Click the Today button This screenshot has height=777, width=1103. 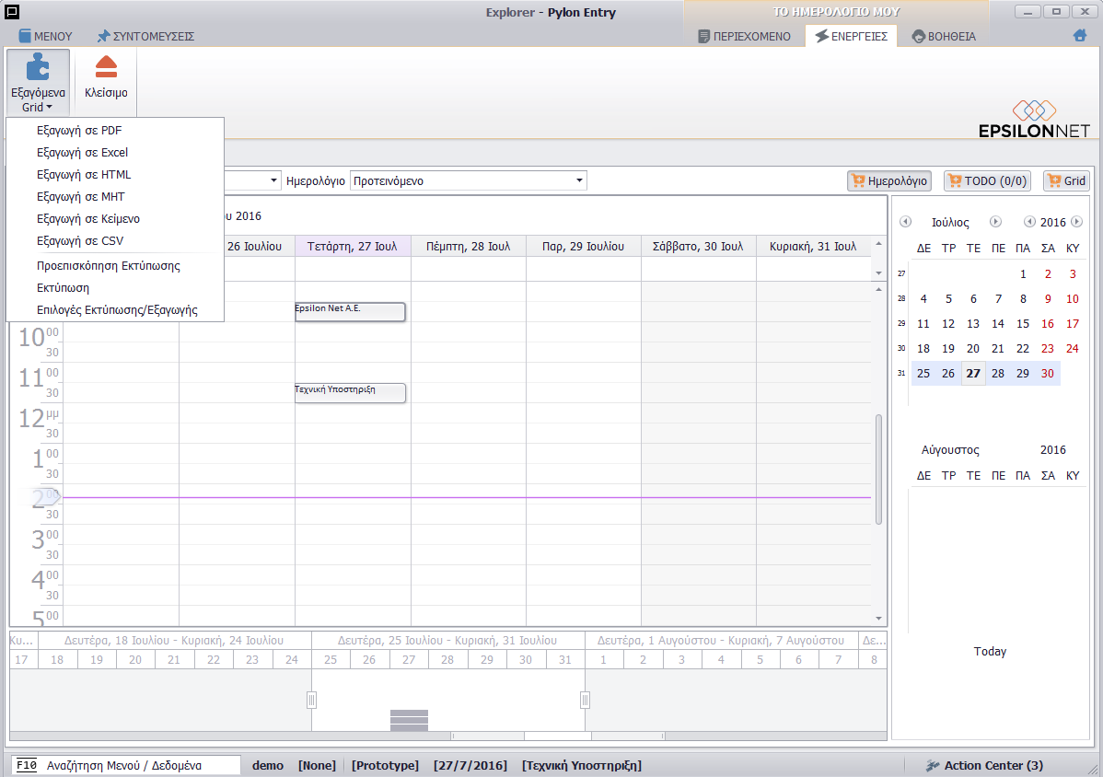click(x=990, y=651)
